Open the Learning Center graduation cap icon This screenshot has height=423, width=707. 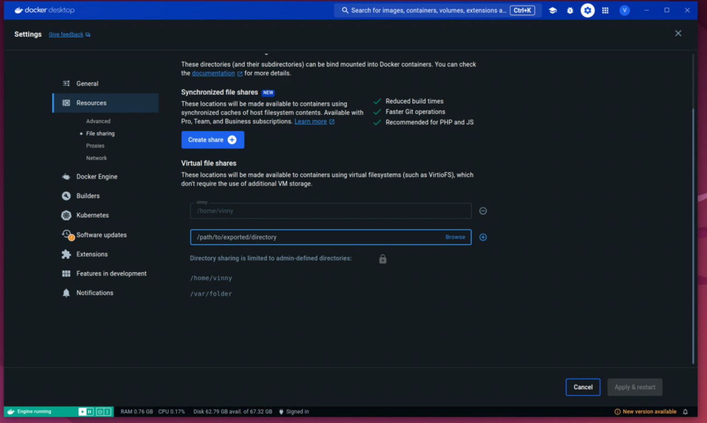552,10
